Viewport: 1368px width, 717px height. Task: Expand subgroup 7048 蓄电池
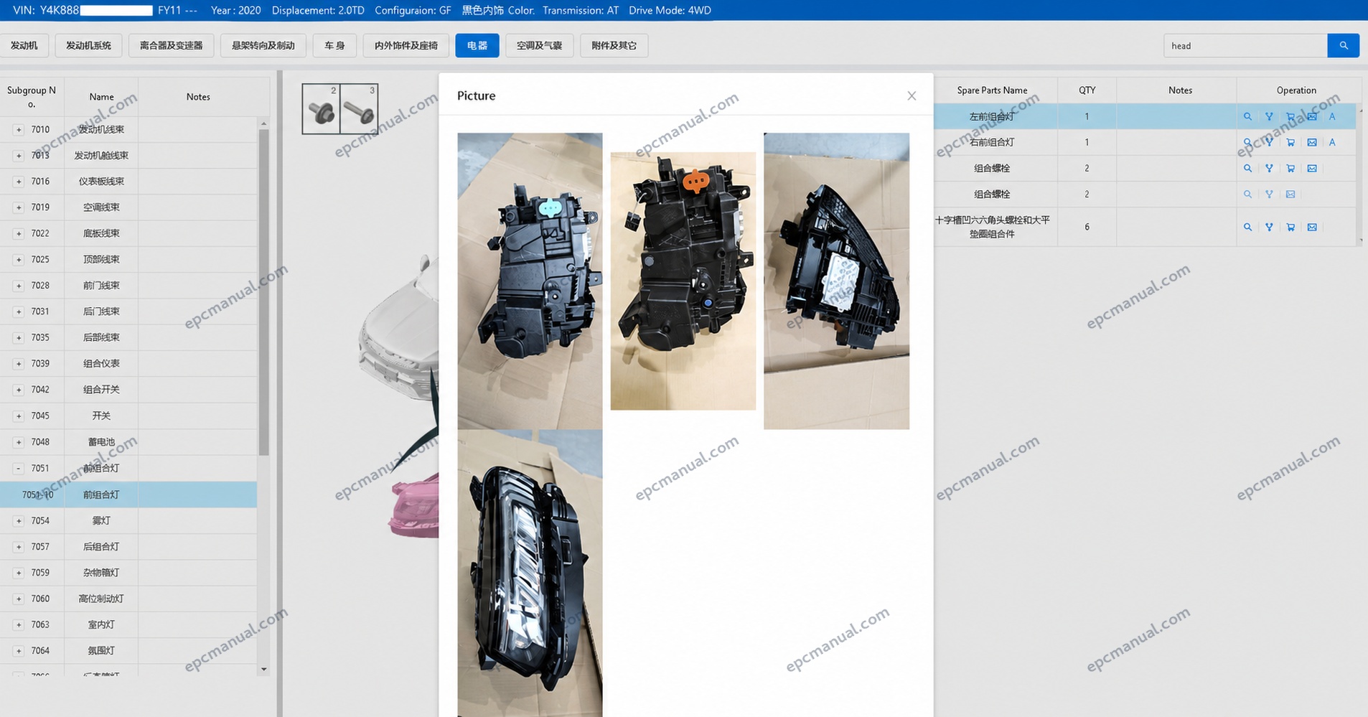(19, 442)
